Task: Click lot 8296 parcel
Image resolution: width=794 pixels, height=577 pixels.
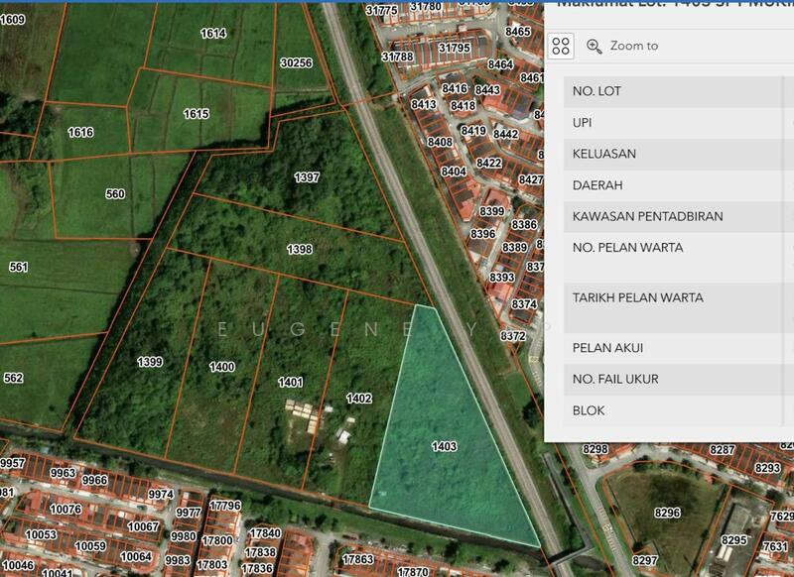Action: coord(667,513)
